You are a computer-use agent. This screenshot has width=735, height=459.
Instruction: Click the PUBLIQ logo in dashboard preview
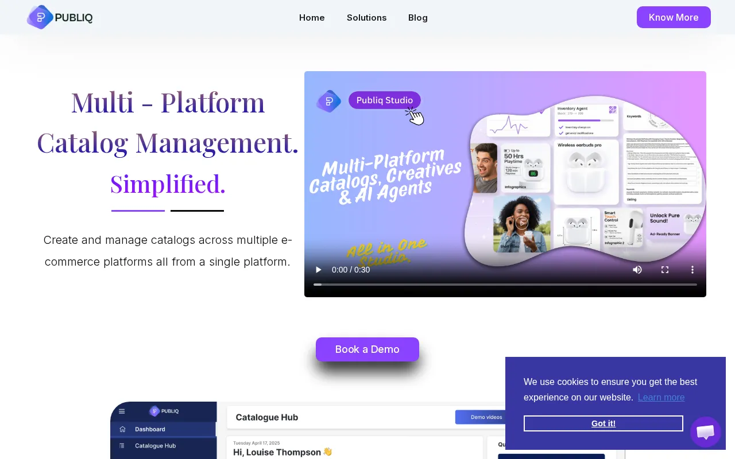click(164, 411)
